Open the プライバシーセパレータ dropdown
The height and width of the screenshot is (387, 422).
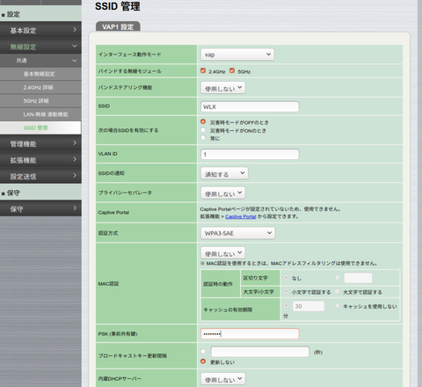tap(223, 193)
